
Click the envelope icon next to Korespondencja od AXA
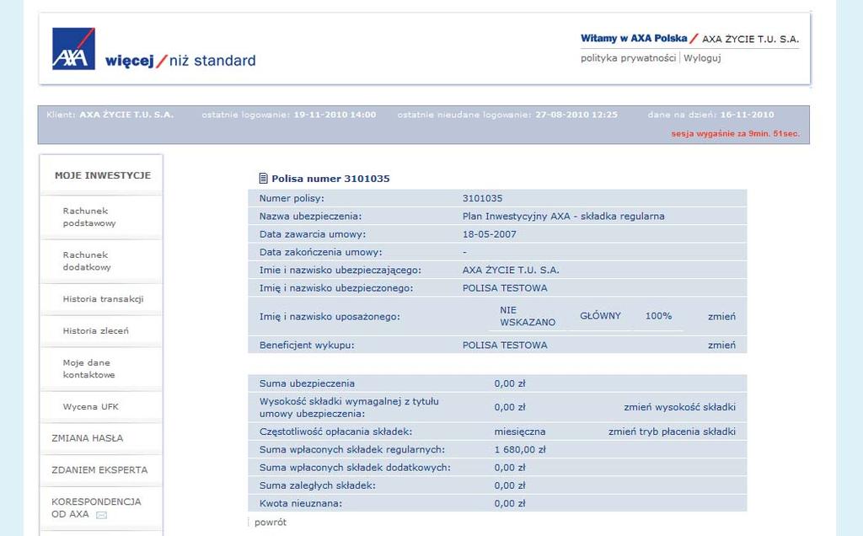pyautogui.click(x=101, y=515)
